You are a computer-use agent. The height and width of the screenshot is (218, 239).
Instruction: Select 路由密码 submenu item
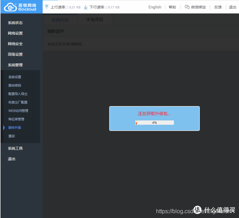coord(15,85)
